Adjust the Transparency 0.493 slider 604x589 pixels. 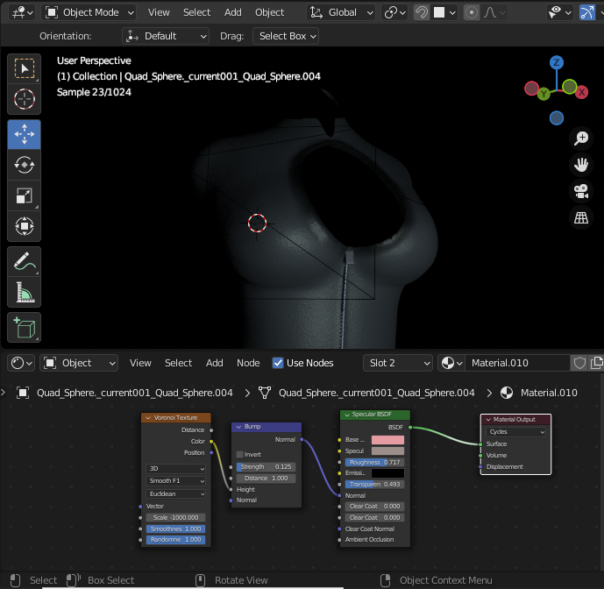pyautogui.click(x=375, y=484)
